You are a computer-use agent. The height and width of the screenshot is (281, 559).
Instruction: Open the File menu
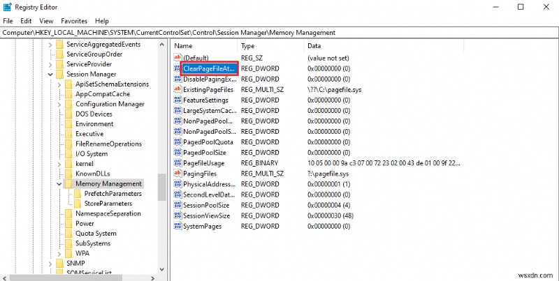(x=8, y=21)
